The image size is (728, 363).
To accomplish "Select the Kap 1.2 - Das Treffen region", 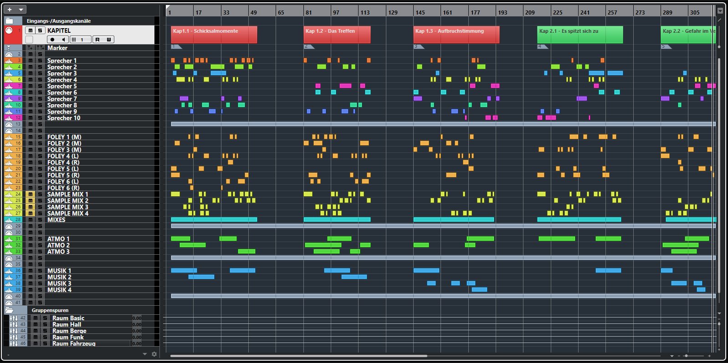I will click(x=337, y=35).
